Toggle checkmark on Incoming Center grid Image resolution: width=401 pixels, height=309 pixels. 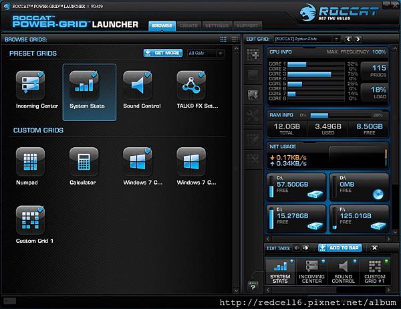[x=41, y=74]
